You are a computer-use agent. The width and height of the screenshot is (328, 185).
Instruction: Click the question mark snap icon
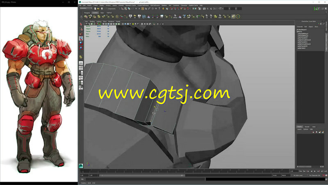point(159,9)
